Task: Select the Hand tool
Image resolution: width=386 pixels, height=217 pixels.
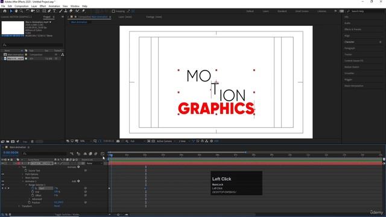Action: click(16, 11)
